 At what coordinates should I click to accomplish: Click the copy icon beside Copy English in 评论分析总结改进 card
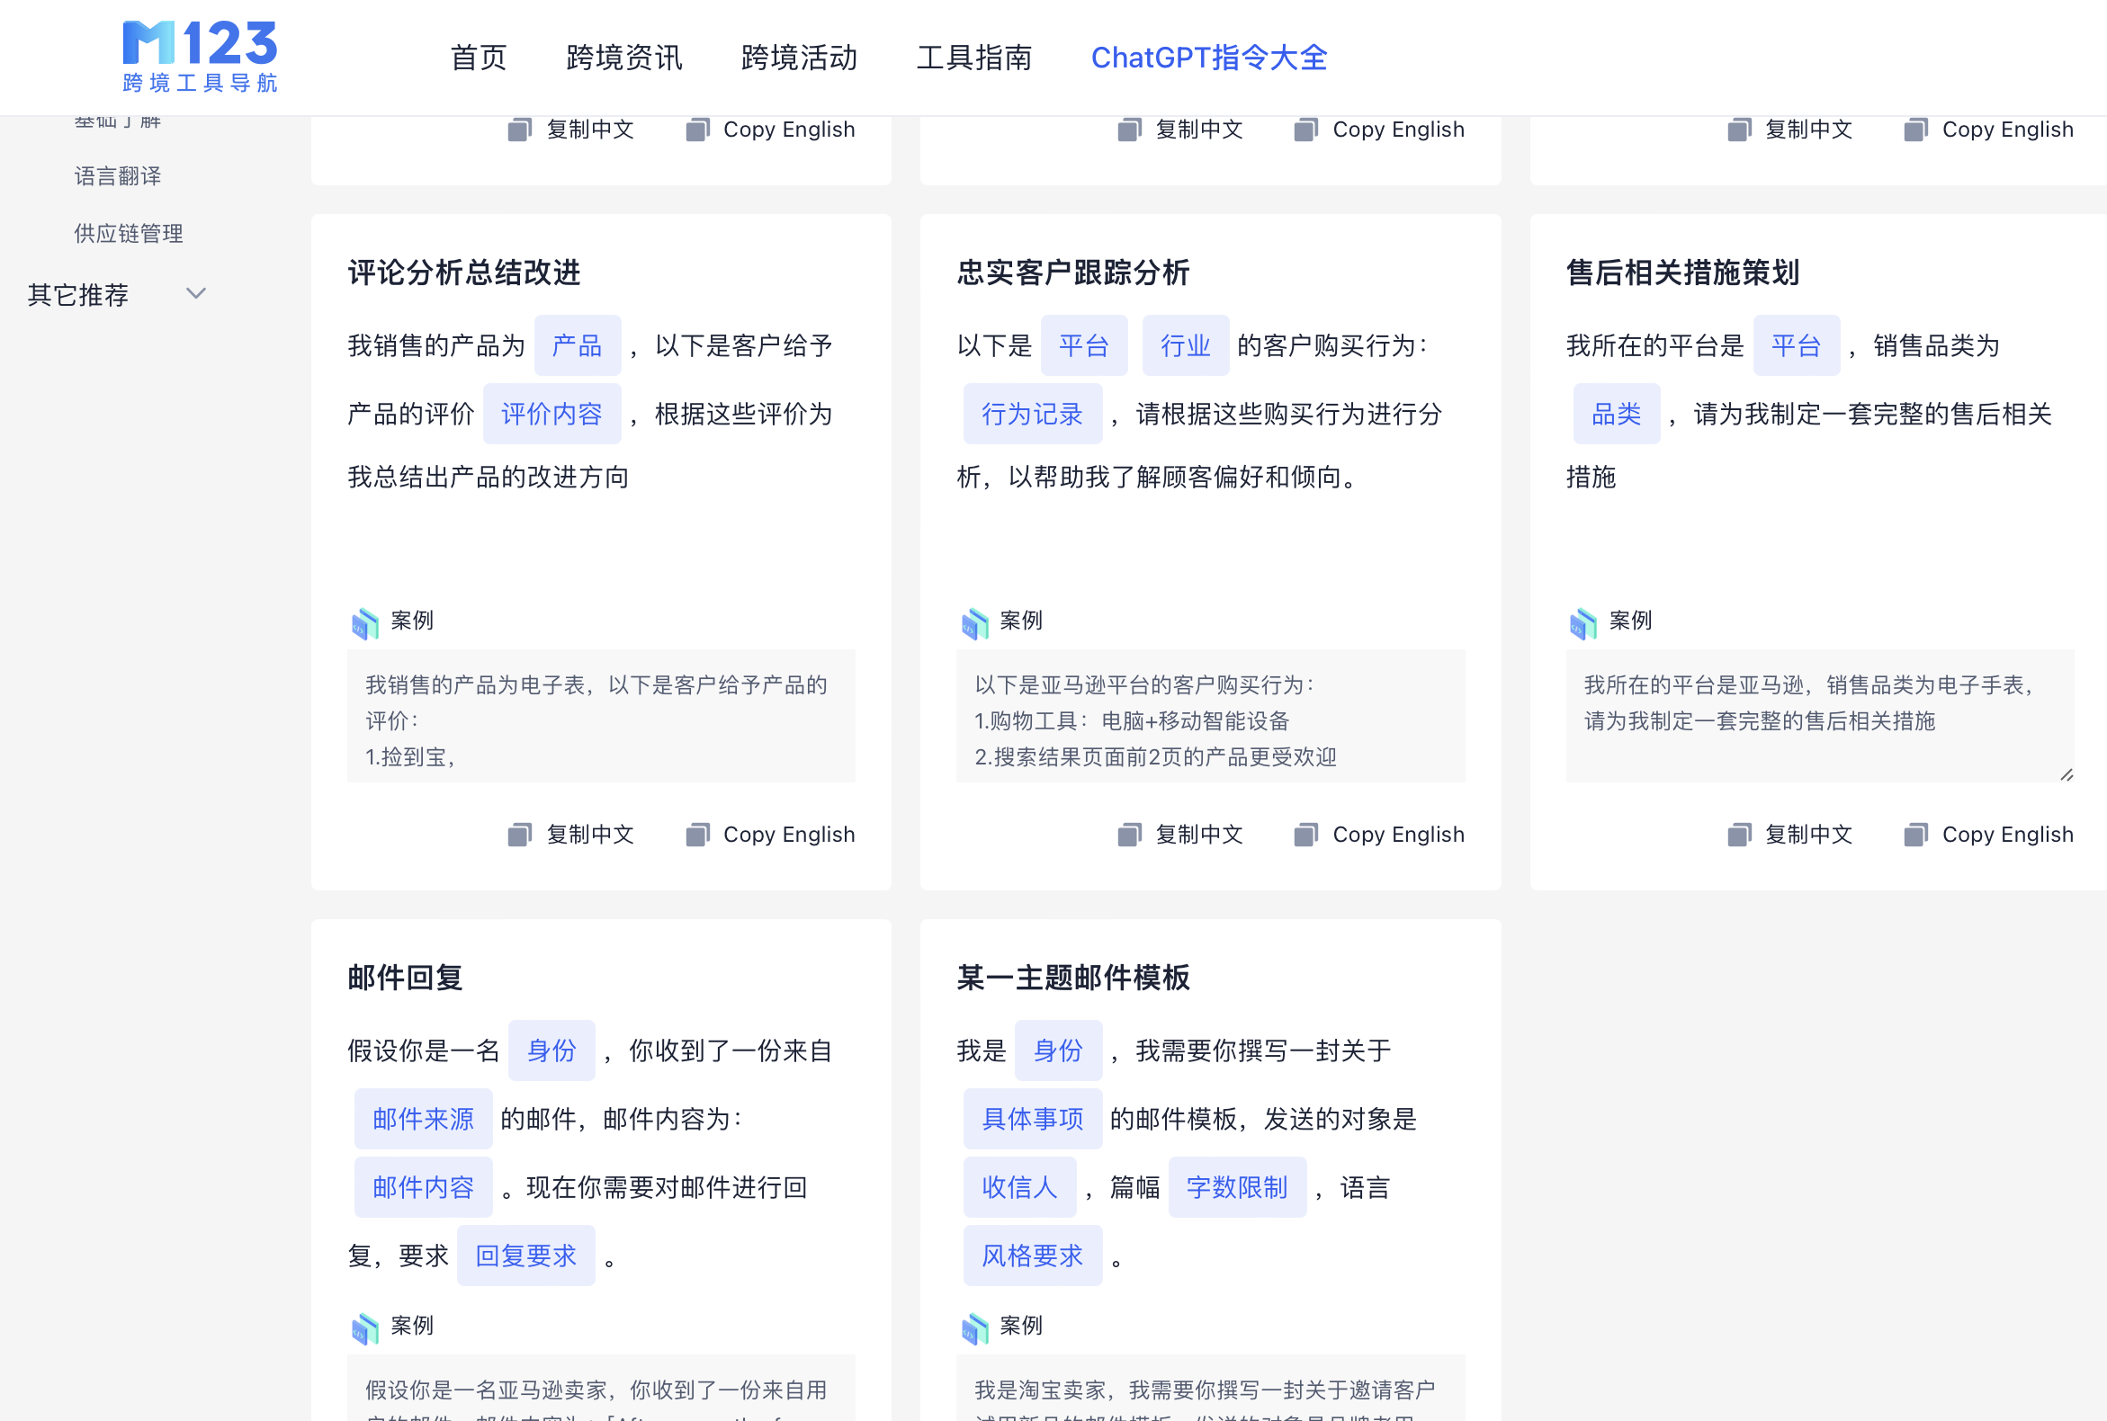pos(696,834)
